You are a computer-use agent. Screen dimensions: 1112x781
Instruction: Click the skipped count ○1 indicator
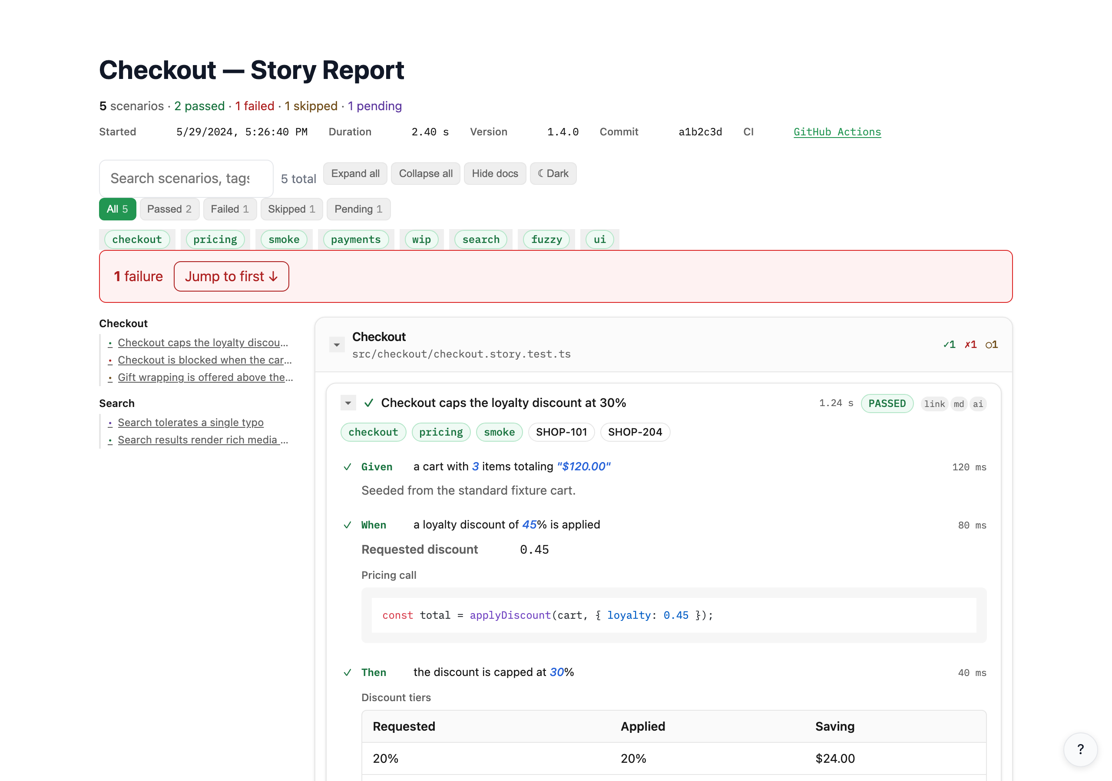click(991, 345)
